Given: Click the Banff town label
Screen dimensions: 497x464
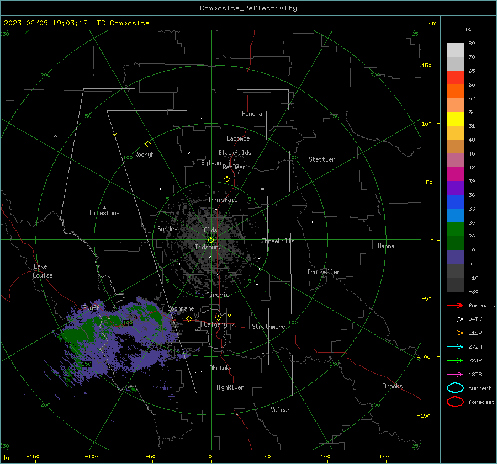Looking at the screenshot, I should coord(91,308).
